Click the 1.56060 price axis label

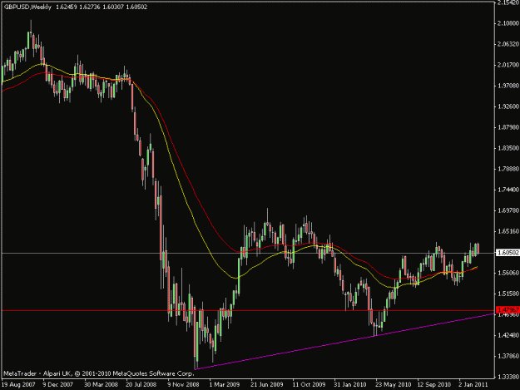pyautogui.click(x=508, y=273)
